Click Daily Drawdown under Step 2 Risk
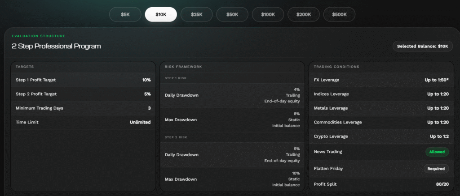 pyautogui.click(x=181, y=155)
